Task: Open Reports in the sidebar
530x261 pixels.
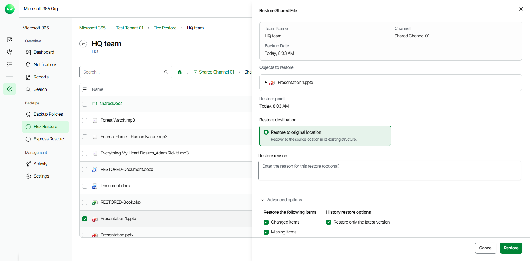Action: coord(45,77)
